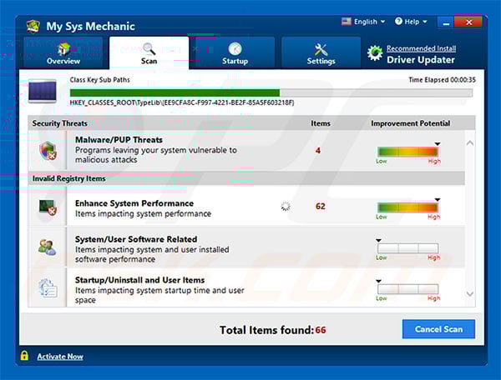This screenshot has height=380, width=501.
Task: Click the Enhance System Performance icon
Action: click(48, 207)
